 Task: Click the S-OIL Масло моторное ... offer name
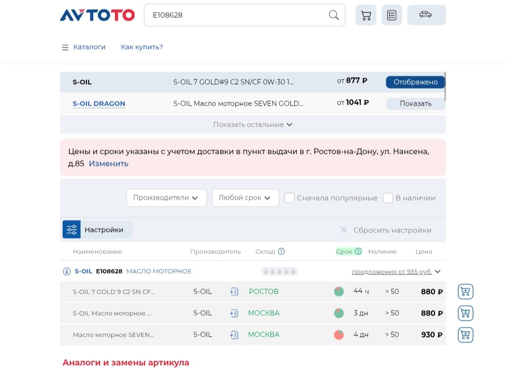coord(112,313)
